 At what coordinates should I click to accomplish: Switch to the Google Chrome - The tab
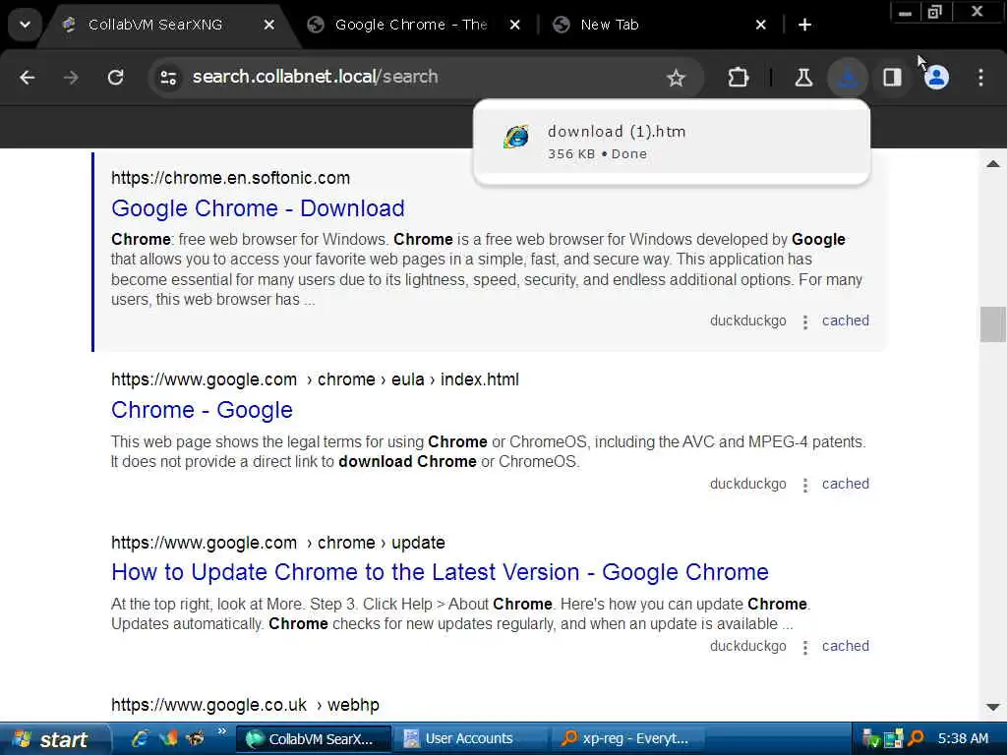point(411,25)
